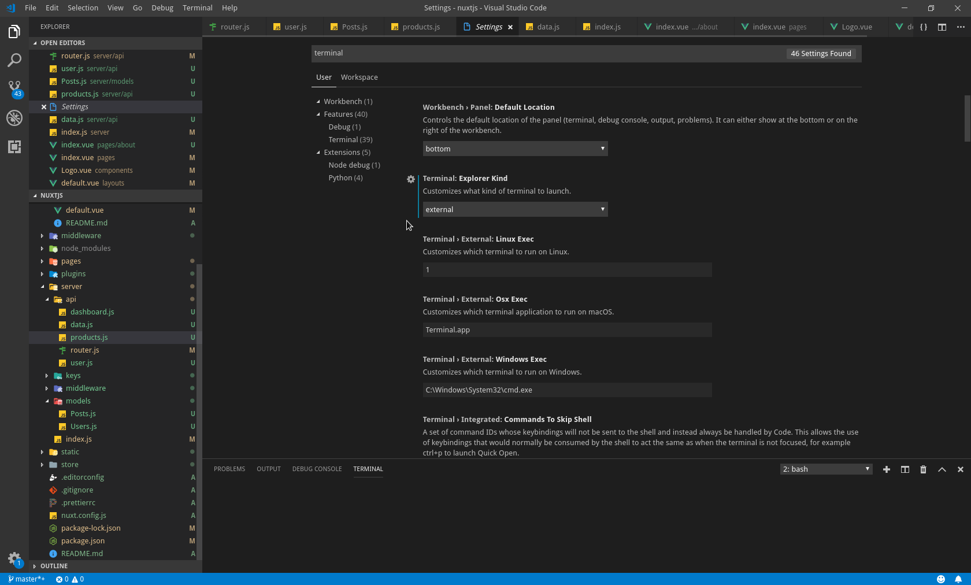
Task: Select Terminal (39) in settings tree
Action: (x=350, y=140)
